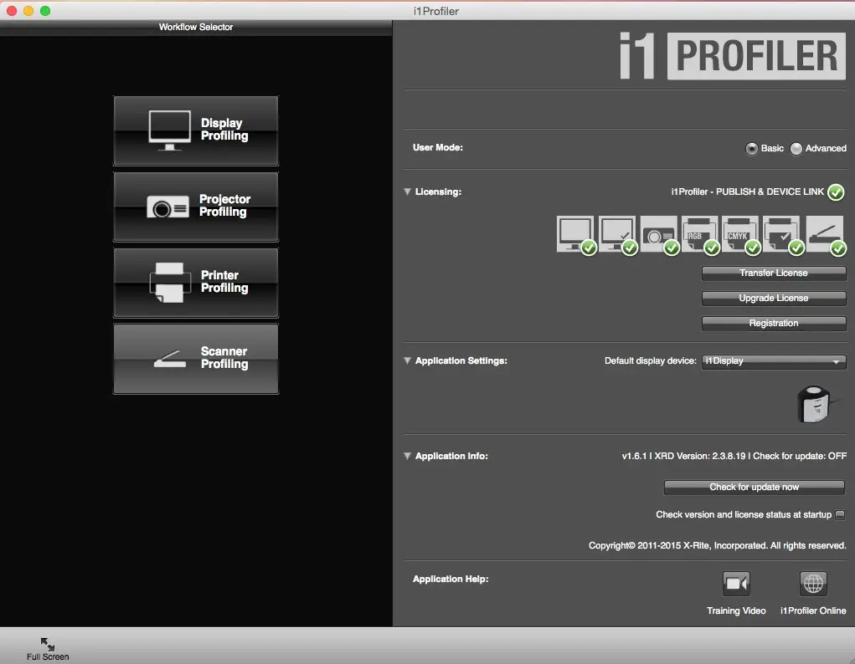Image resolution: width=855 pixels, height=664 pixels.
Task: Click the RGB printer license icon
Action: [699, 234]
